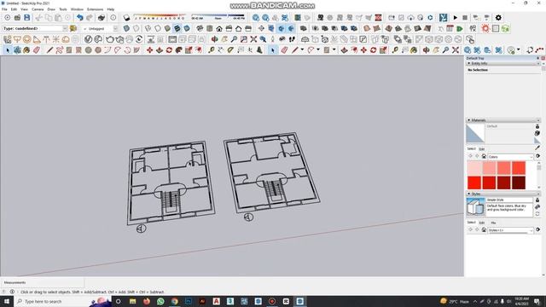This screenshot has width=546, height=307.
Task: Click the V-Ray teapot render icon
Action: [x=110, y=39]
